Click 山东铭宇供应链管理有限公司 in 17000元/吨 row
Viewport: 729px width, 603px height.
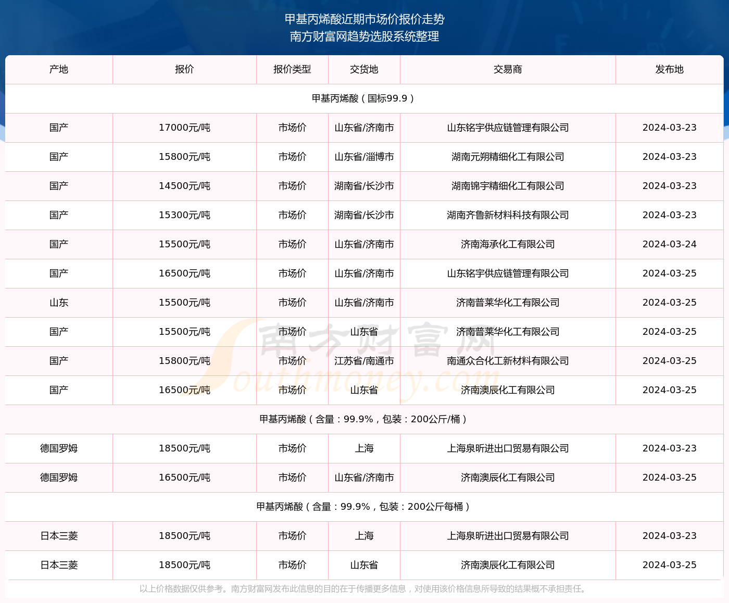[x=508, y=128]
